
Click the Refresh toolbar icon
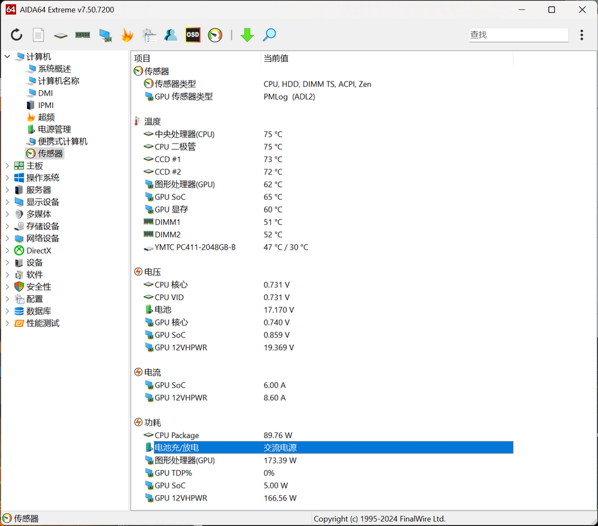[x=17, y=35]
